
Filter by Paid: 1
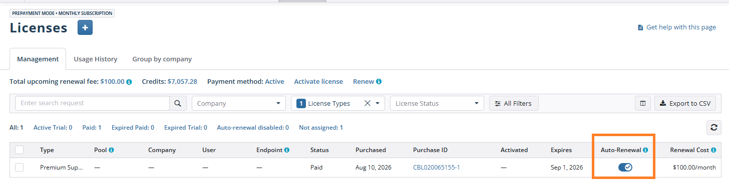click(x=92, y=128)
